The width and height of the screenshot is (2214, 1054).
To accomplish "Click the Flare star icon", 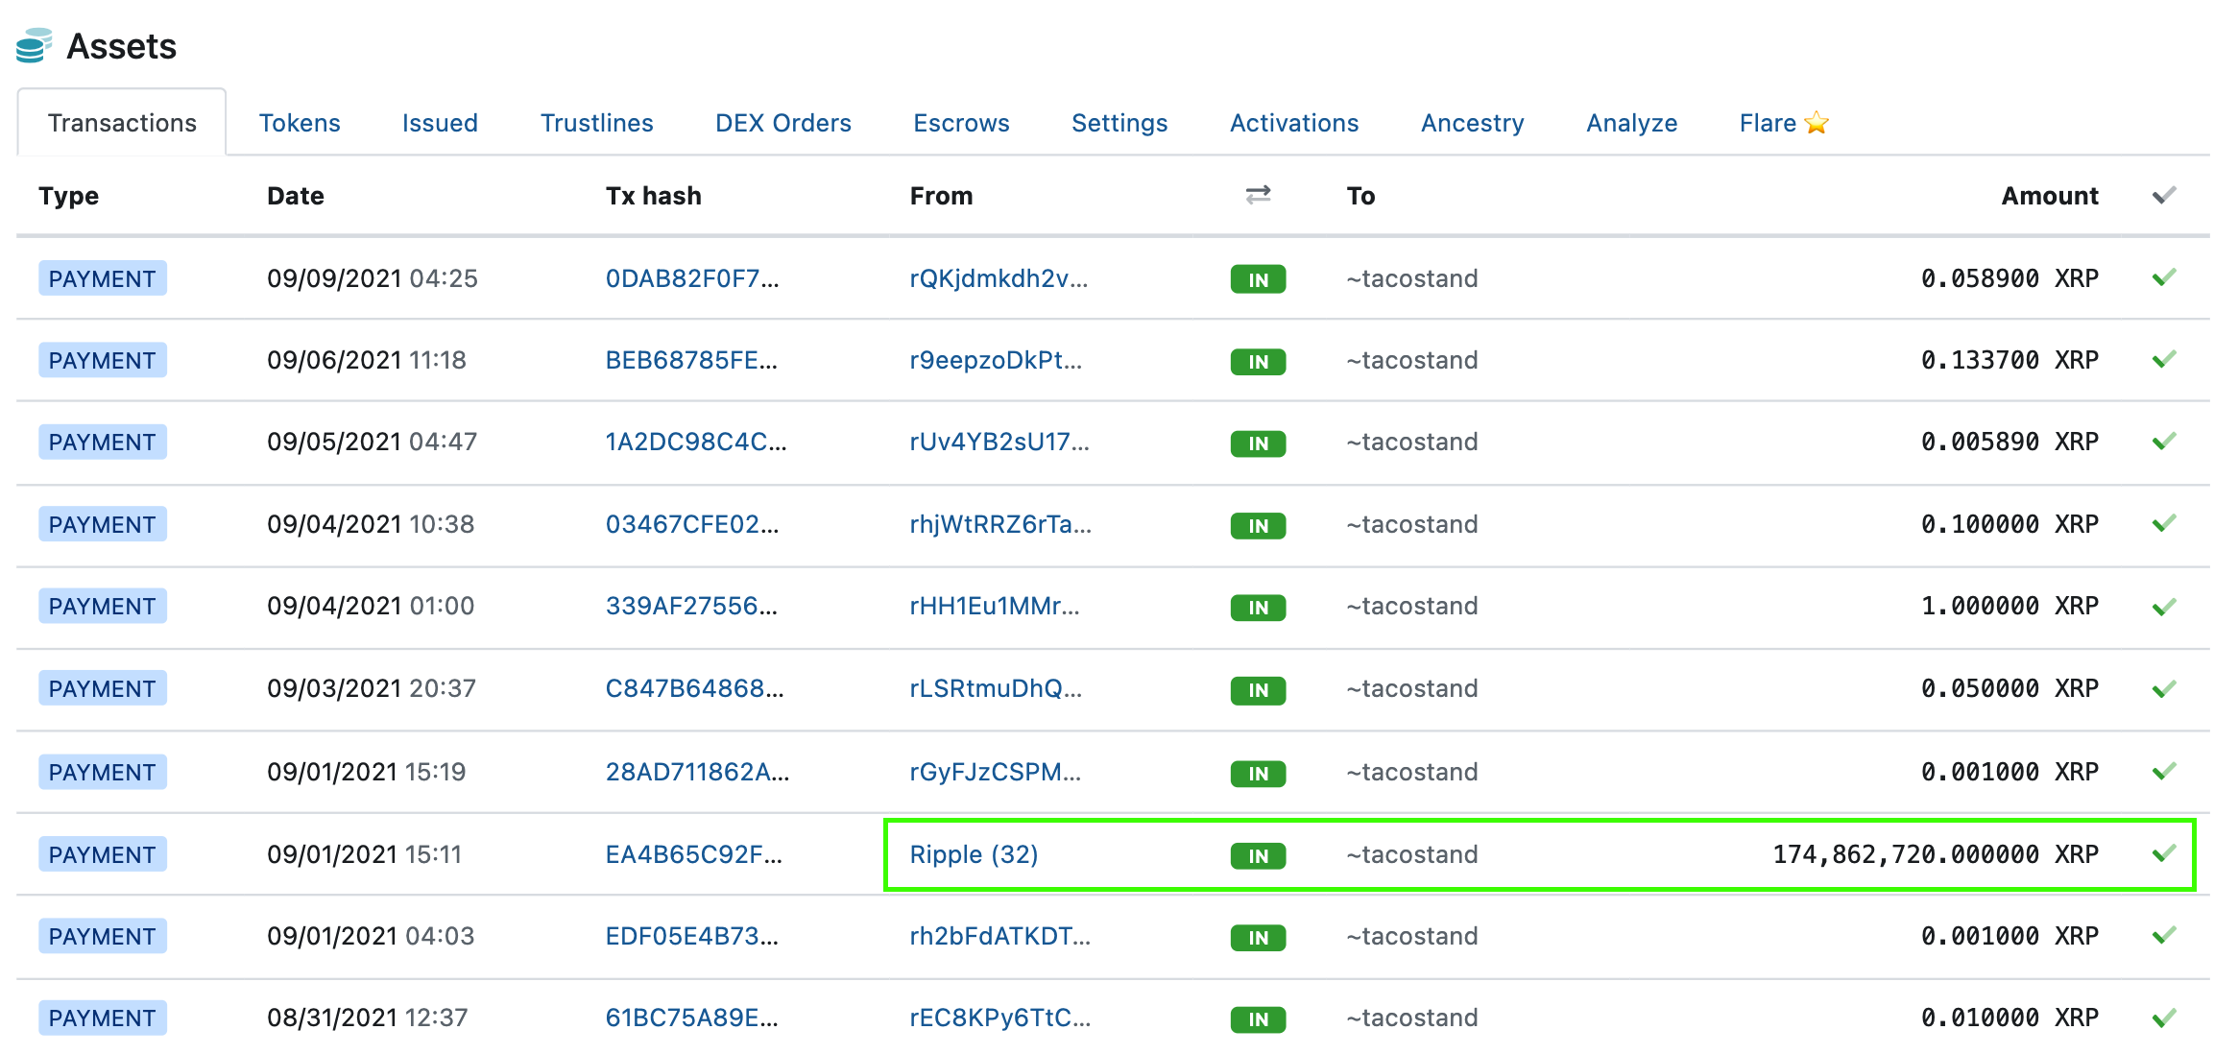I will pos(1817,123).
